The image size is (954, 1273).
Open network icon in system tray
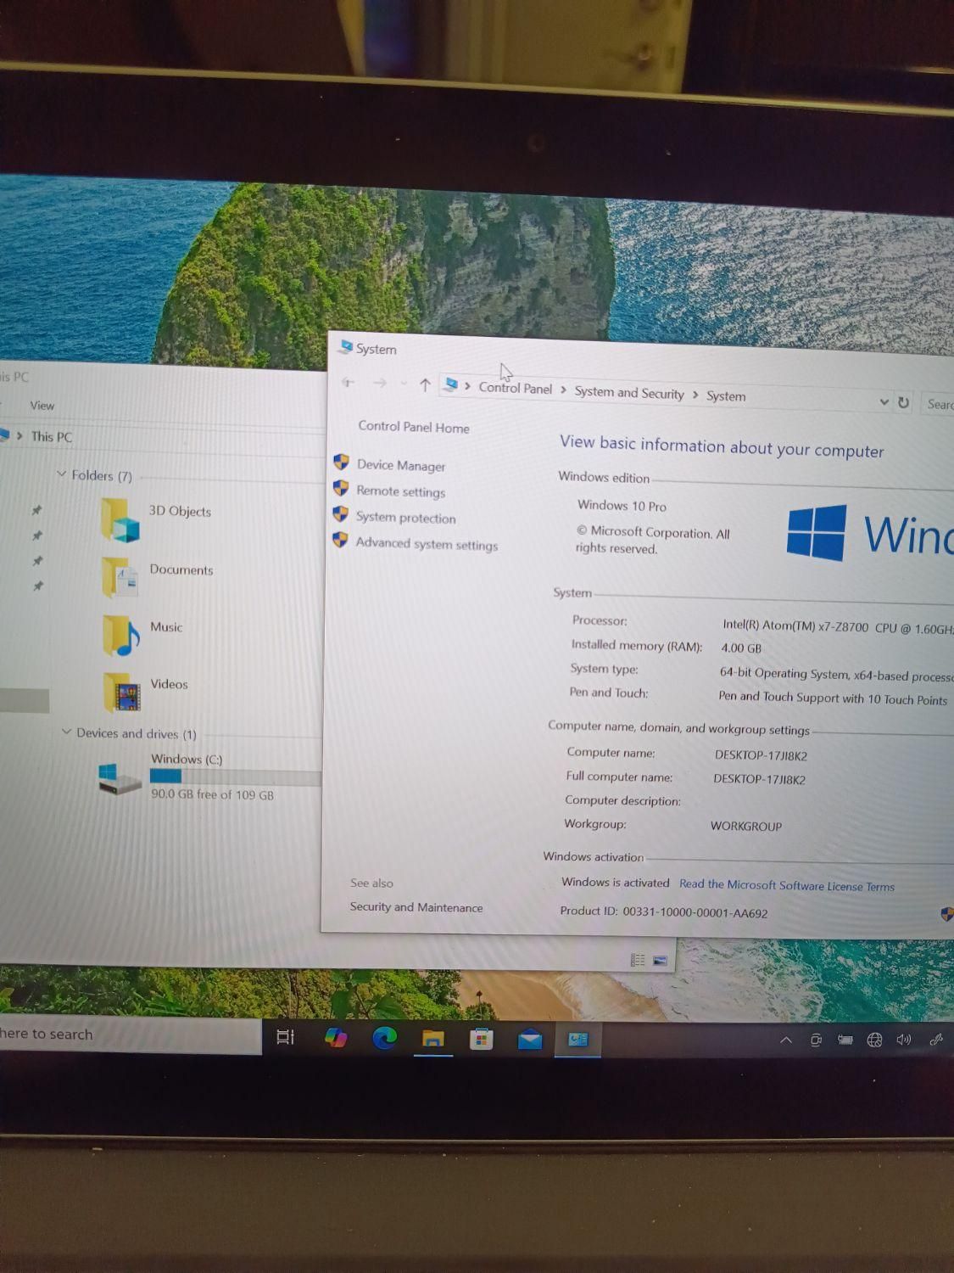point(874,1040)
